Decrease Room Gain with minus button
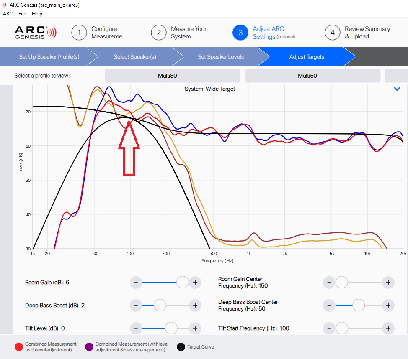Image resolution: width=408 pixels, height=359 pixels. (136, 283)
